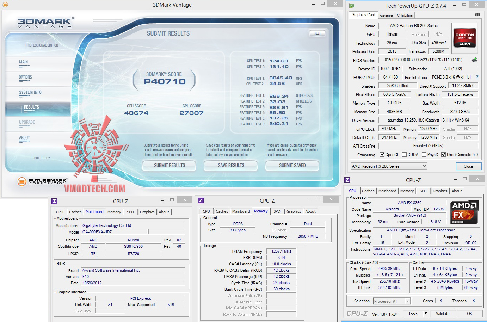Viewport: 487px width, 322px height.
Task: Switch to the Validation tab in GPU-Z
Action: (x=405, y=16)
